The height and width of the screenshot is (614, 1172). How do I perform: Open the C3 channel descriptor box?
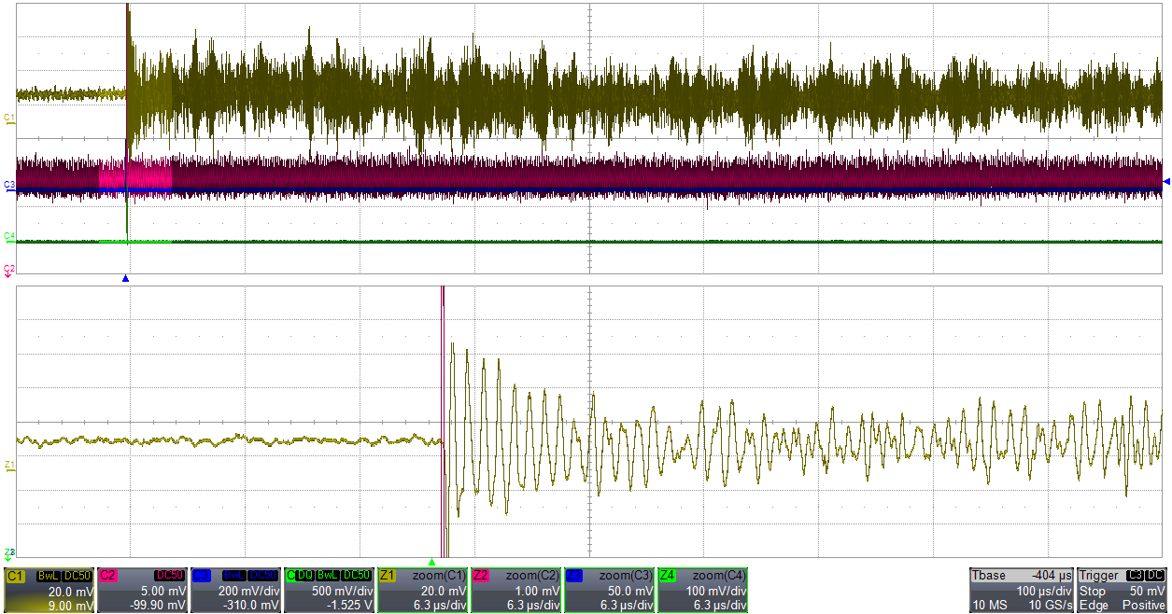pyautogui.click(x=235, y=591)
